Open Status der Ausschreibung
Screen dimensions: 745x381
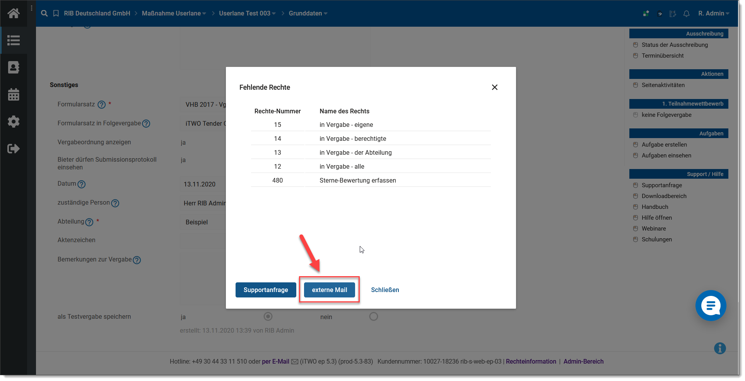pos(675,45)
